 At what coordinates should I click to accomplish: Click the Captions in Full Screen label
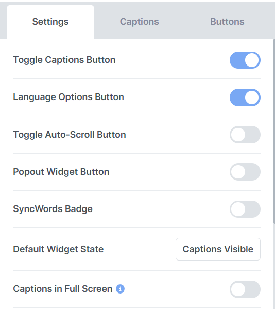(x=62, y=289)
